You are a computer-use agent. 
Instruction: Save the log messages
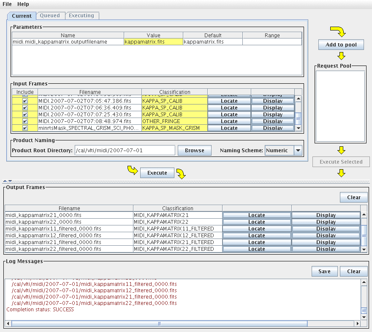click(x=324, y=272)
